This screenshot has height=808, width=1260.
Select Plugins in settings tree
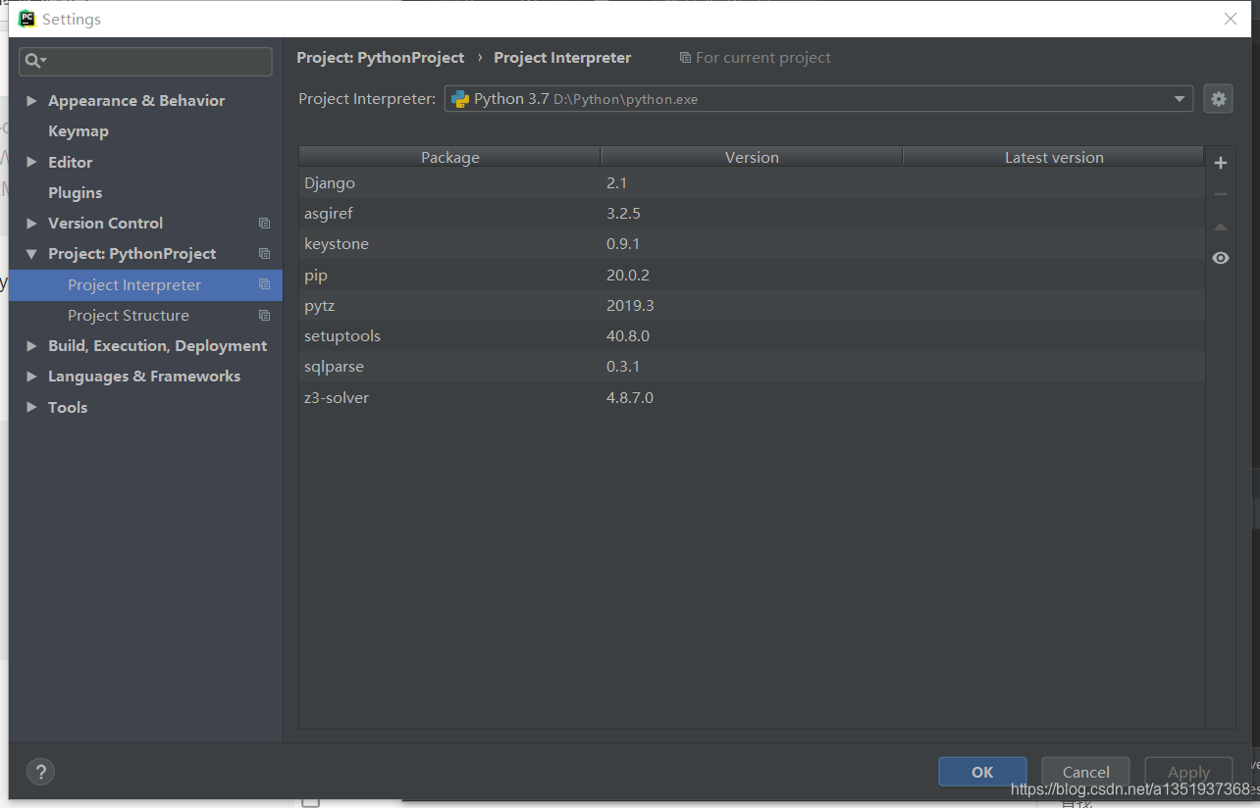point(75,192)
